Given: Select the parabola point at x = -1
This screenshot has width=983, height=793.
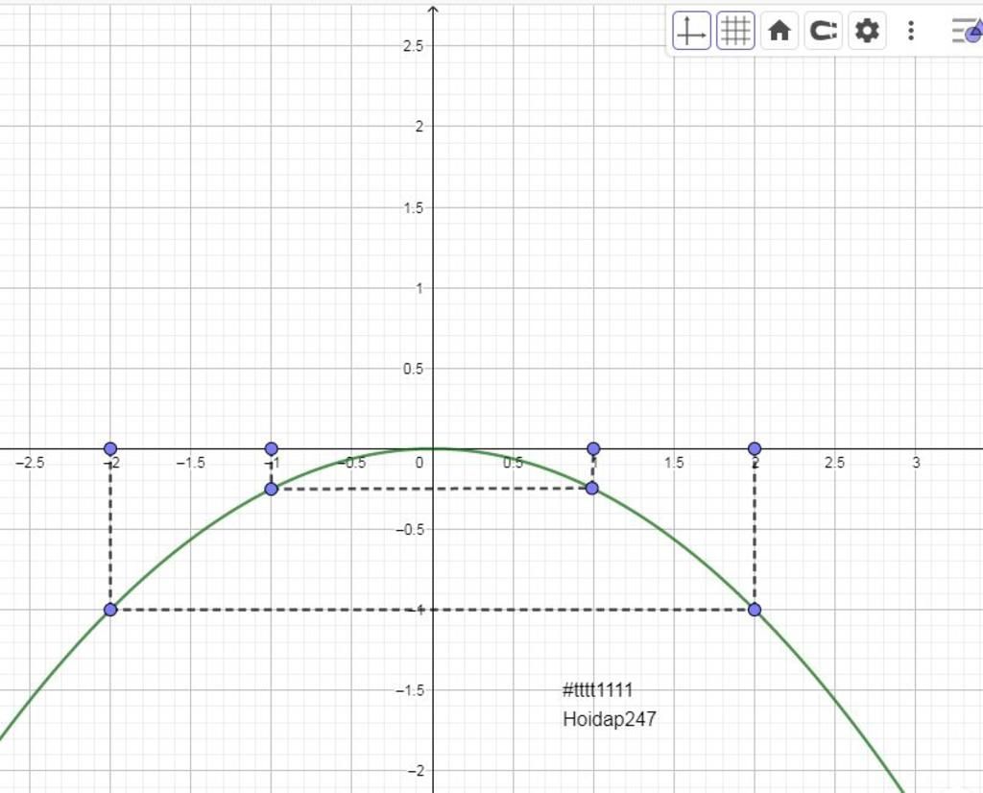Looking at the screenshot, I should click(x=272, y=489).
